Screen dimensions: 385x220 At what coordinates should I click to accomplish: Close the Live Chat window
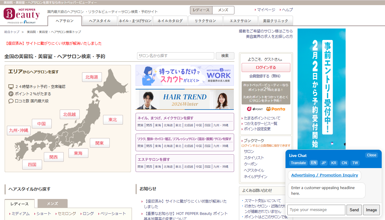pyautogui.click(x=371, y=155)
